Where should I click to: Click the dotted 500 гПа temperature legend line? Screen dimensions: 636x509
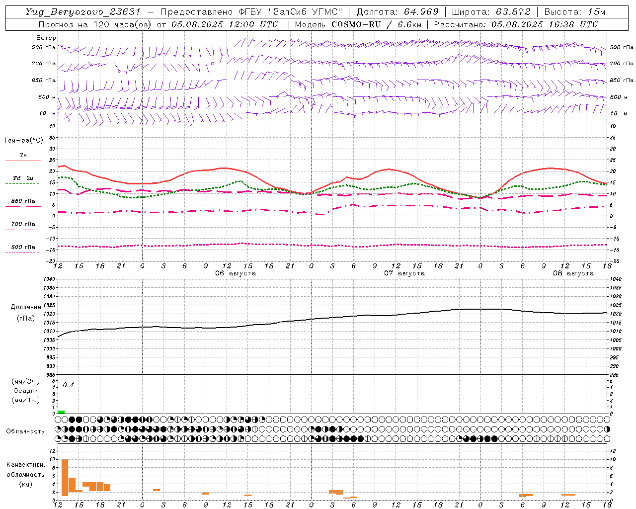(x=22, y=253)
